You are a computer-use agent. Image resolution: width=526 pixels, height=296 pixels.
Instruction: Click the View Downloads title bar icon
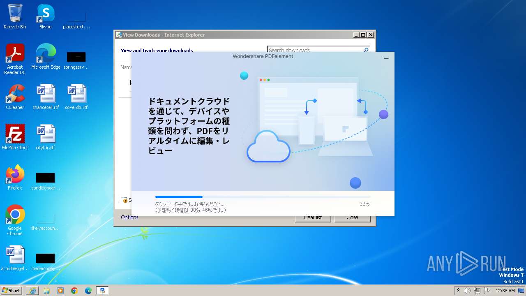pyautogui.click(x=119, y=35)
